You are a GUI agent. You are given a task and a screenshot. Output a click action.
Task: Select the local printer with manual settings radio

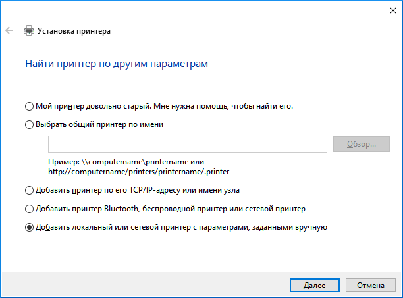coord(28,228)
